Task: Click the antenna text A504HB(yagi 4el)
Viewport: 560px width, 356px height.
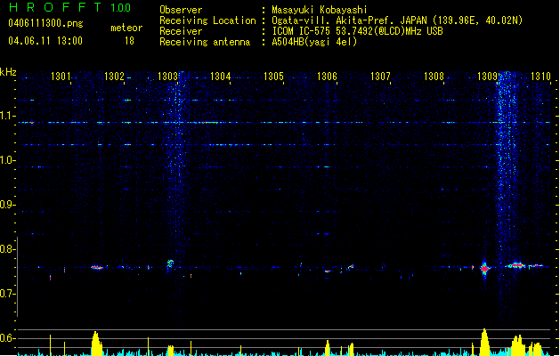Action: coord(314,42)
